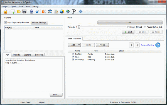Click the padlock icon in toolbar

click(6, 11)
